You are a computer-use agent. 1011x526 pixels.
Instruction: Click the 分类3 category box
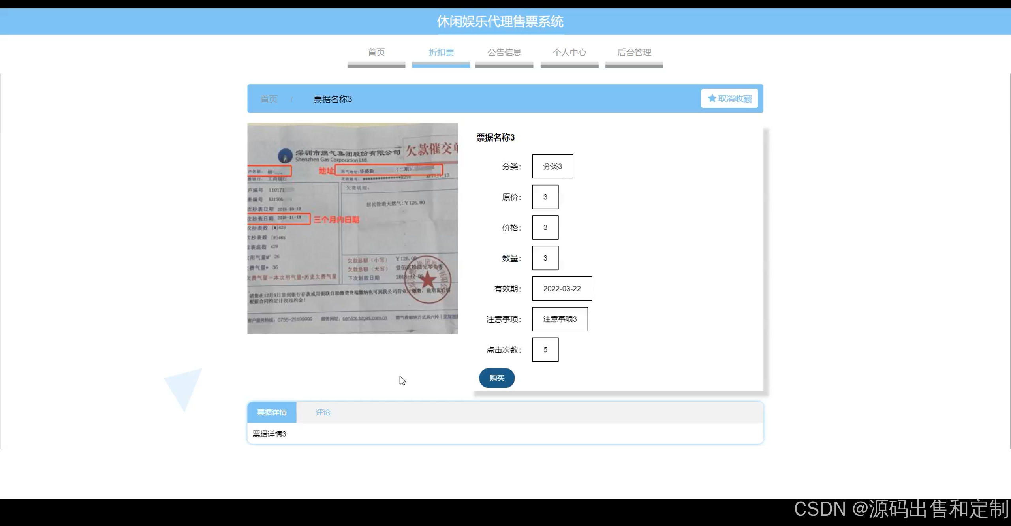click(552, 166)
